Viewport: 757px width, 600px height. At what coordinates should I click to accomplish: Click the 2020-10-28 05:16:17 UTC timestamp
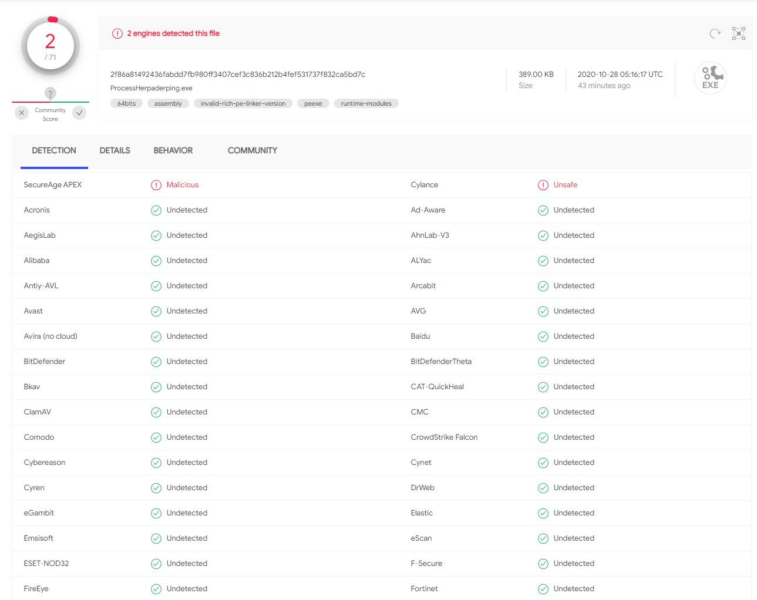pos(620,75)
